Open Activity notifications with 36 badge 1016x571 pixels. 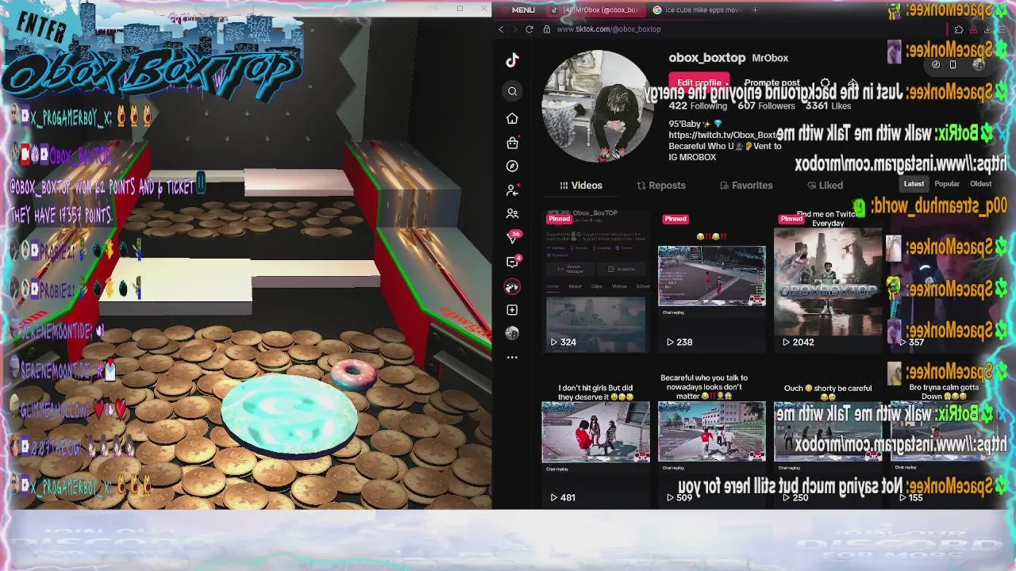click(x=513, y=237)
